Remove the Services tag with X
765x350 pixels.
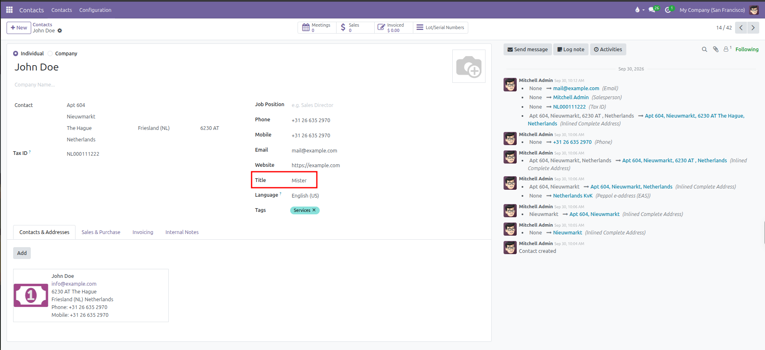coord(314,210)
